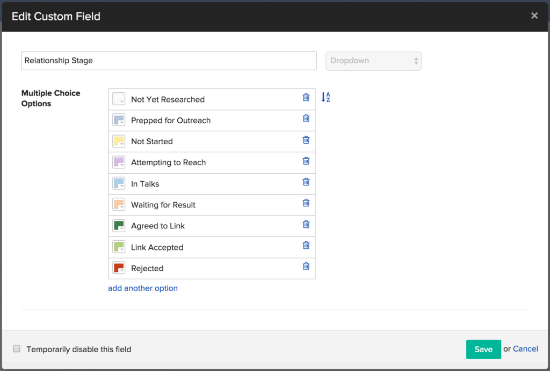Trash the Agreed to Link option
The image size is (550, 371).
click(x=306, y=224)
